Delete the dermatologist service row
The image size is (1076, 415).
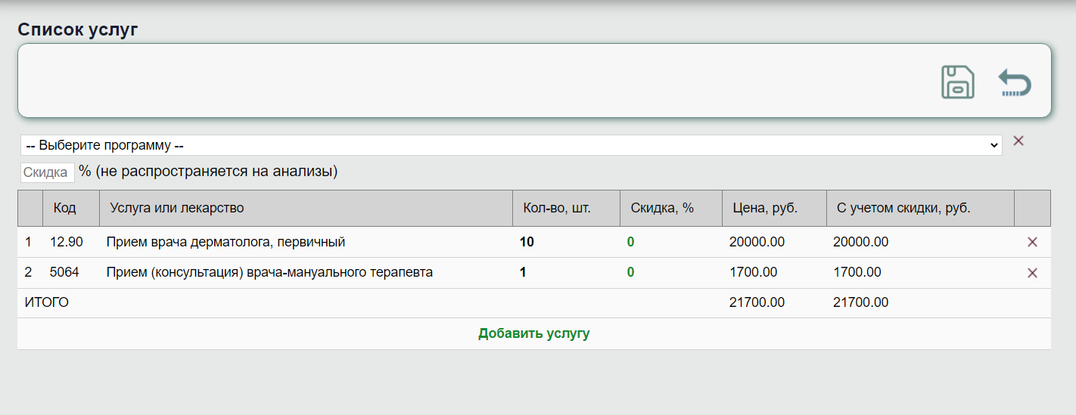pyautogui.click(x=1032, y=243)
